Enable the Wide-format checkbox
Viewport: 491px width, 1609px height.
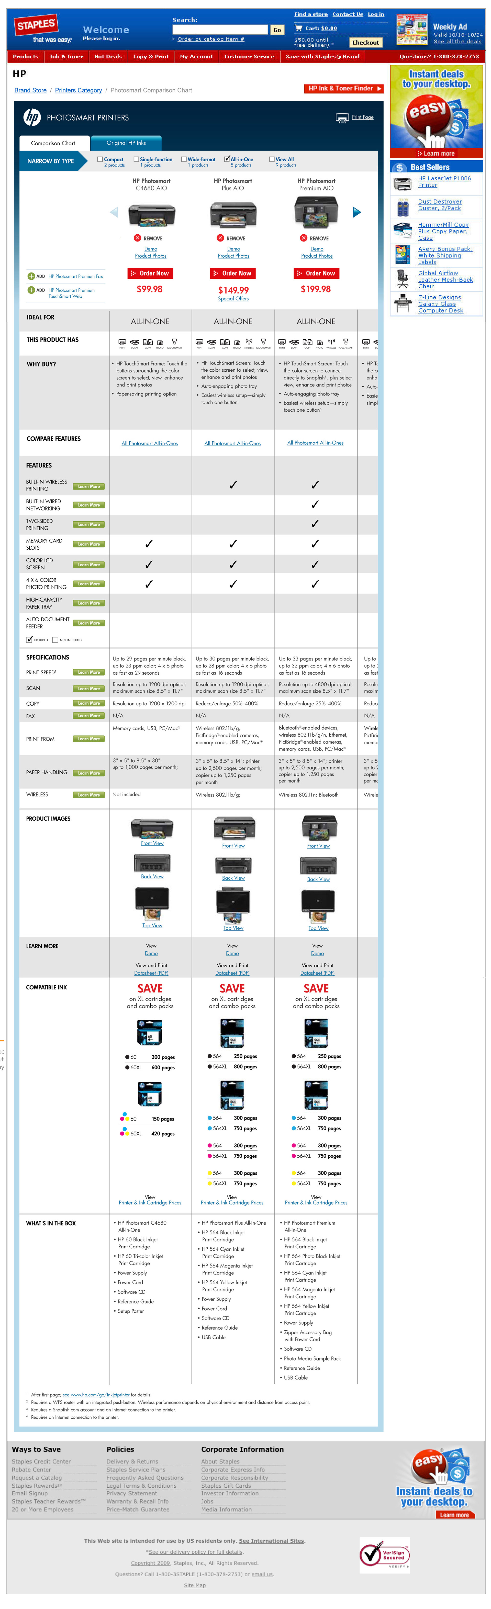coord(184,159)
